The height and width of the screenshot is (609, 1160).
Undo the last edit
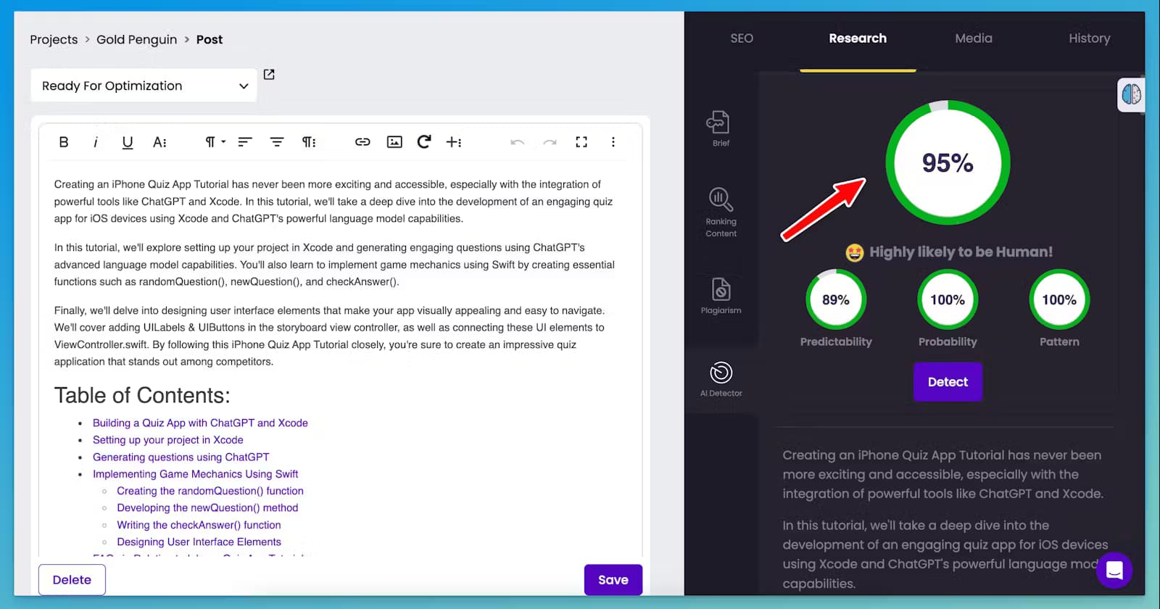point(518,142)
